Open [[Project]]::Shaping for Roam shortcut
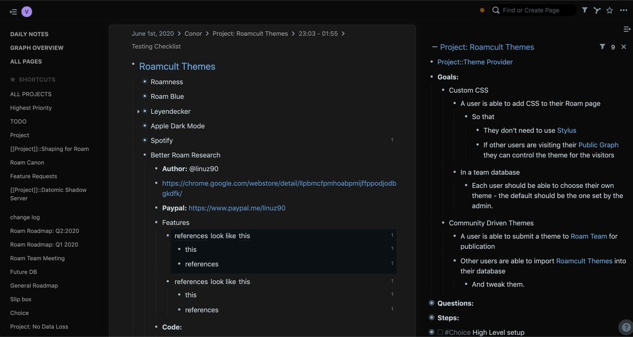The height and width of the screenshot is (337, 633). [50, 149]
